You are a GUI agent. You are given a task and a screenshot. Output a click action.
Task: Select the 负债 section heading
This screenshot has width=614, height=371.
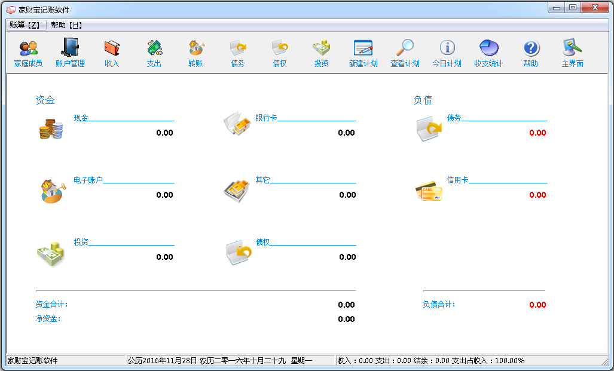(423, 100)
